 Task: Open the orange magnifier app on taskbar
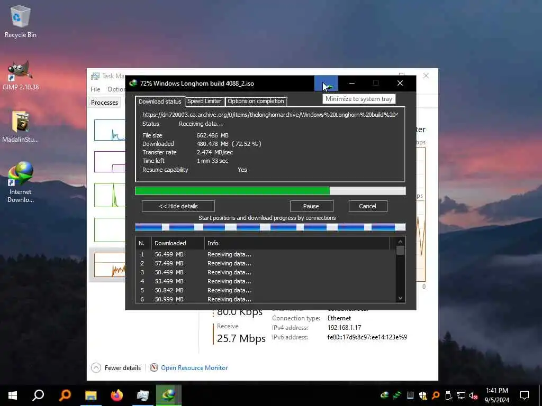click(x=65, y=395)
